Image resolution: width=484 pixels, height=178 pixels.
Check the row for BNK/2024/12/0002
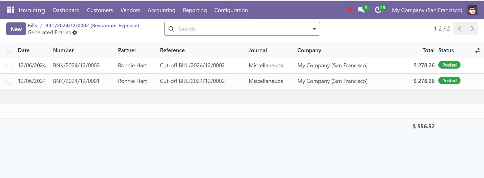point(9,66)
